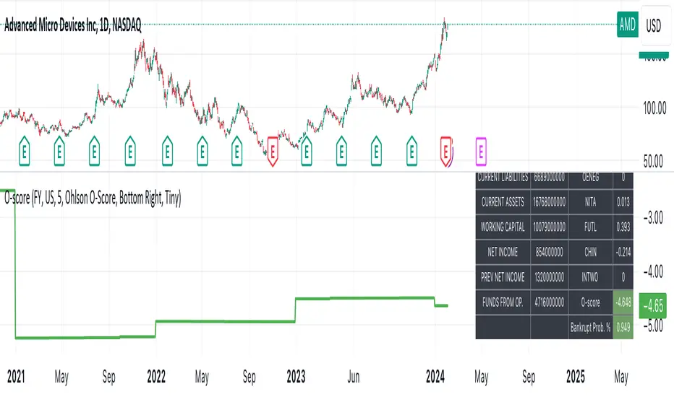674x397 pixels.
Task: Open the USD currency selector
Action: 654,25
